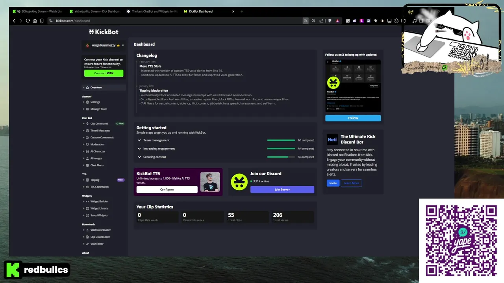The width and height of the screenshot is (504, 283).
Task: Click the Total clips 55 statistic
Action: [x=248, y=217]
